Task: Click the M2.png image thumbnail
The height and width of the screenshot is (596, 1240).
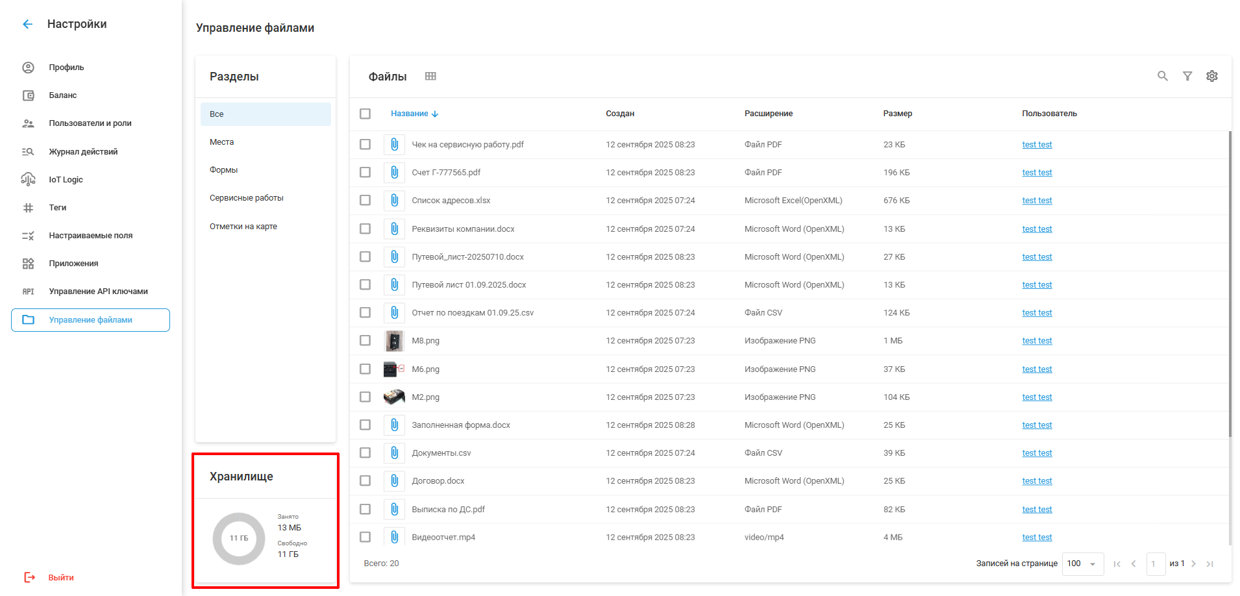Action: tap(394, 397)
